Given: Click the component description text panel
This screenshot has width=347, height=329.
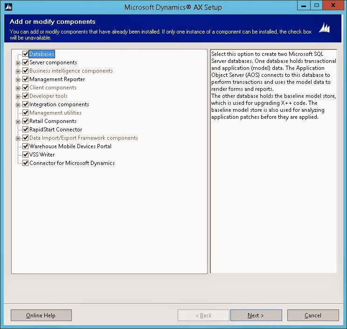Looking at the screenshot, I should (x=274, y=161).
